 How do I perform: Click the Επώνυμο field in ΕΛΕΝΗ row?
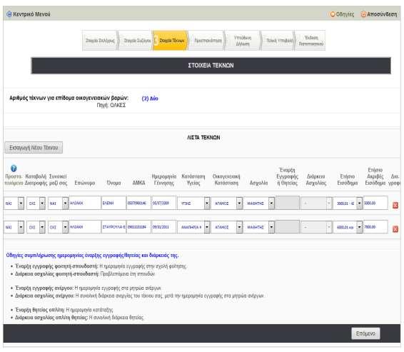(85, 203)
